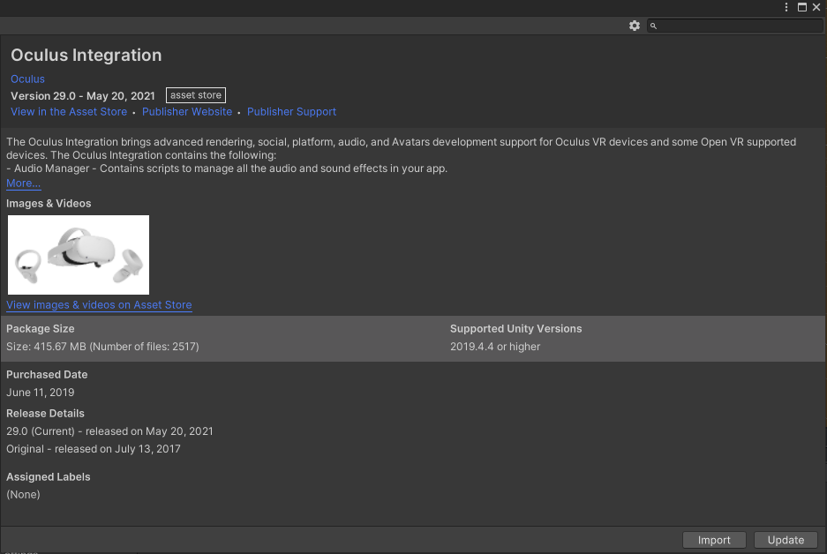Open the Package Manager settings gear
Image resolution: width=827 pixels, height=554 pixels.
(634, 26)
